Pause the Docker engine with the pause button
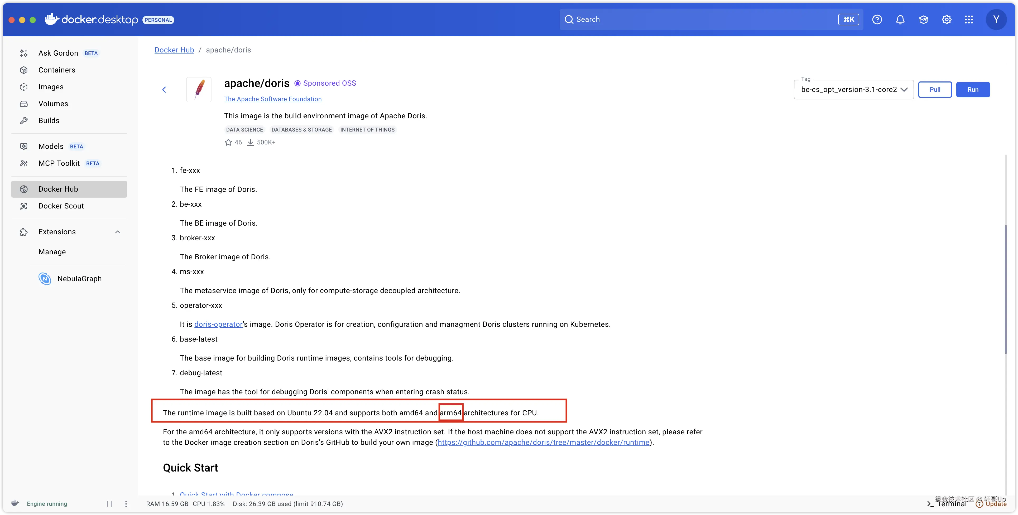Screen dimensions: 1018x515 pyautogui.click(x=109, y=504)
